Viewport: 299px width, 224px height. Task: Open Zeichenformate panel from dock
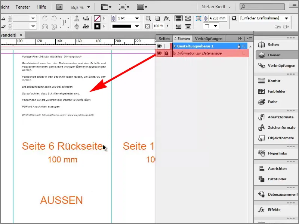(x=276, y=128)
